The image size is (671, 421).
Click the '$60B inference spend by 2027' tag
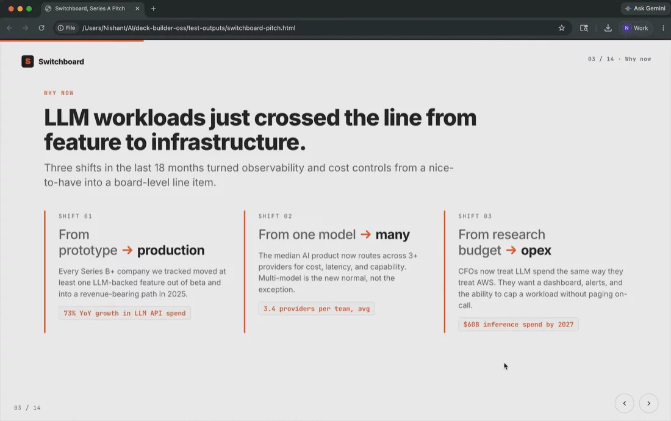coord(518,325)
